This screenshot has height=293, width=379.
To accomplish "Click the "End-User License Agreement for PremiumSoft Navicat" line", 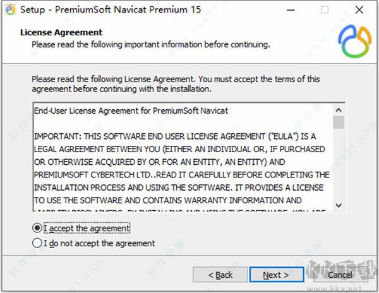I will 131,111.
